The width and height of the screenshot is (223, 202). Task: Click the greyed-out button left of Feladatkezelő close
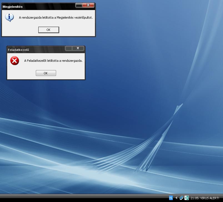click(69, 48)
